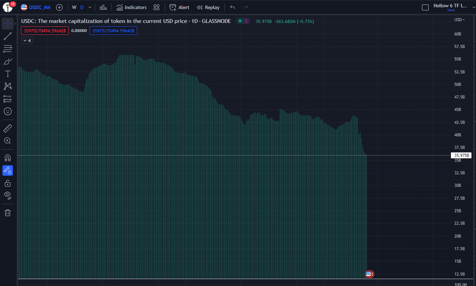
Task: Hide all drawings with eye icon
Action: [8, 194]
